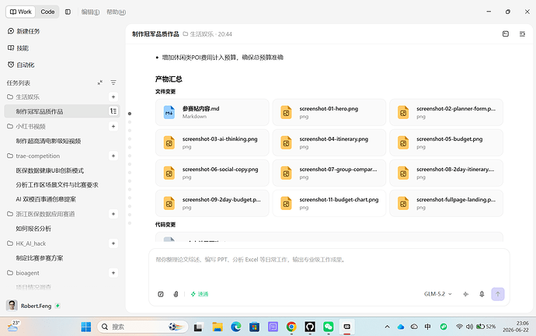Viewport: 536px width, 336px height.
Task: Toggle the 速通 fast mode
Action: click(200, 294)
